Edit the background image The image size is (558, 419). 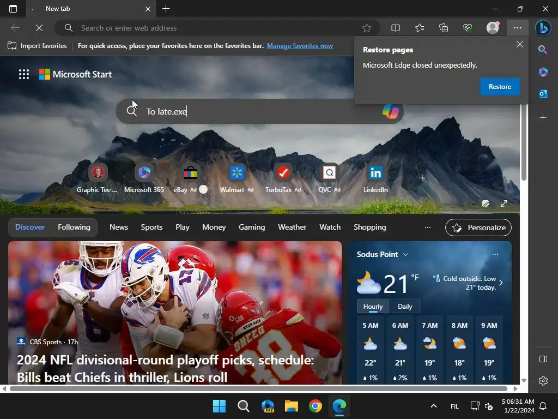[486, 203]
